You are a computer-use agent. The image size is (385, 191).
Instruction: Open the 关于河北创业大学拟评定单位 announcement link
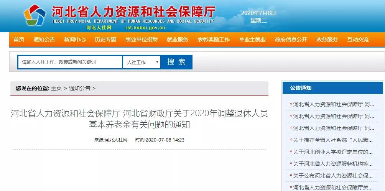[x=331, y=152]
